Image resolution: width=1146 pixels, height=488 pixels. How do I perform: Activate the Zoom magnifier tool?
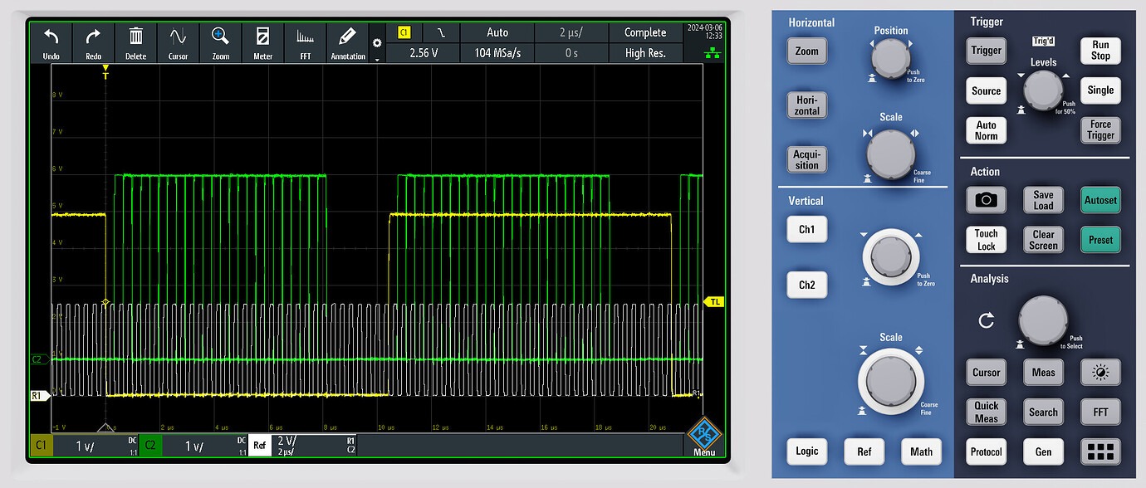tap(220, 42)
